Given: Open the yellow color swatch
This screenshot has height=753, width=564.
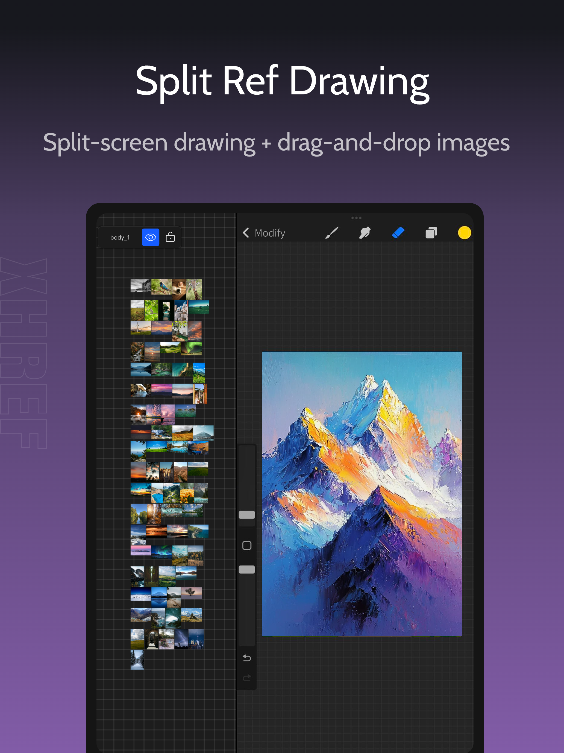Looking at the screenshot, I should [x=464, y=233].
